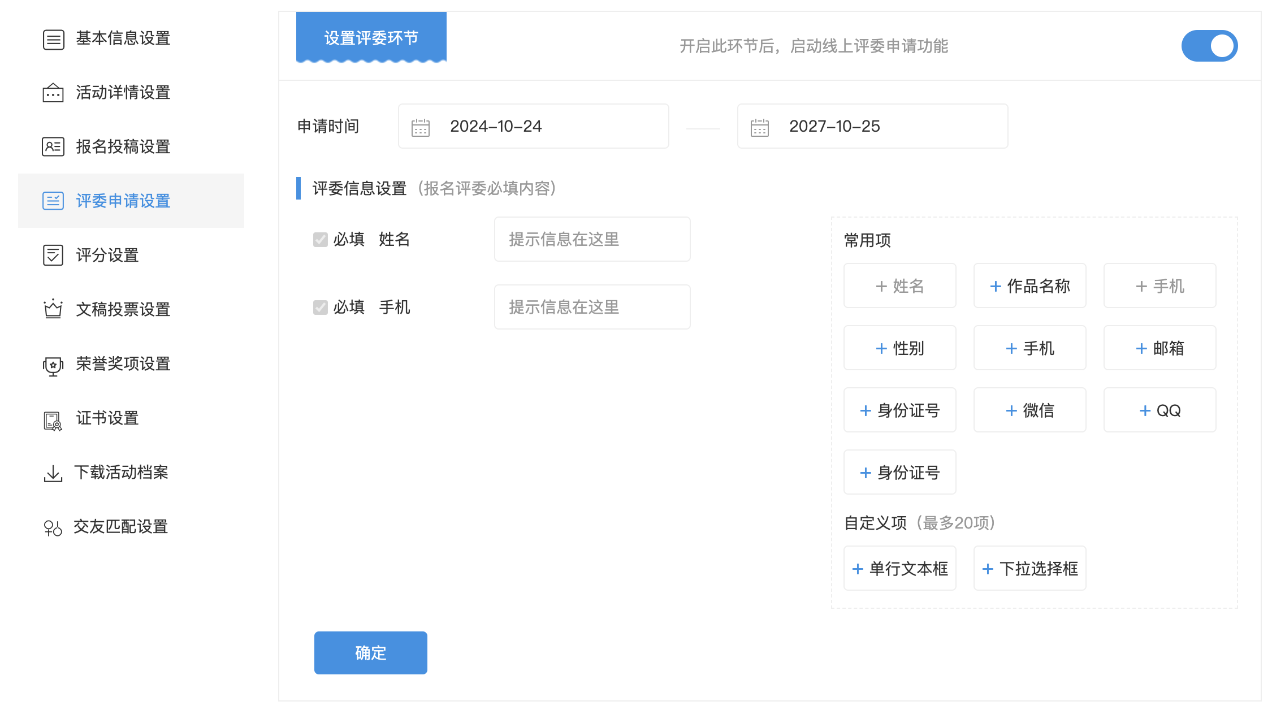This screenshot has width=1272, height=710.
Task: Click the scoring settings checklist icon
Action: 53,256
